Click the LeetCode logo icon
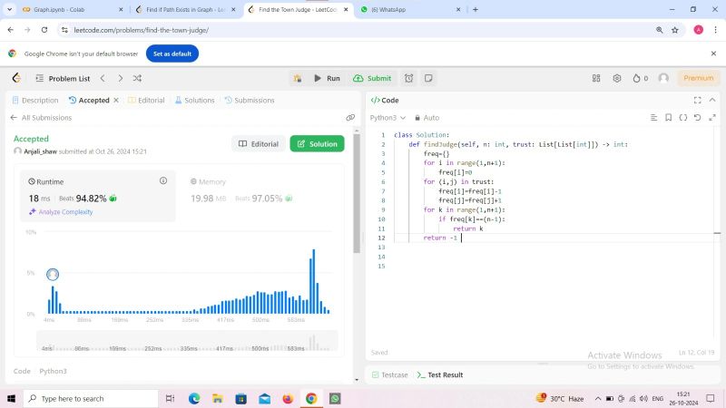 (x=16, y=78)
